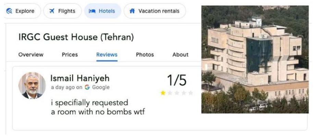
Task: Open the Prices tab
Action: click(x=70, y=55)
